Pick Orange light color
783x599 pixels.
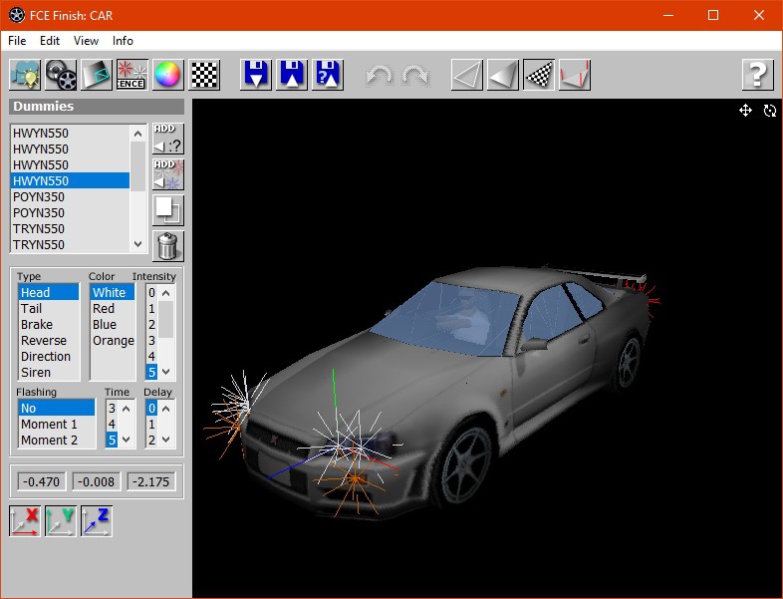[x=113, y=341]
